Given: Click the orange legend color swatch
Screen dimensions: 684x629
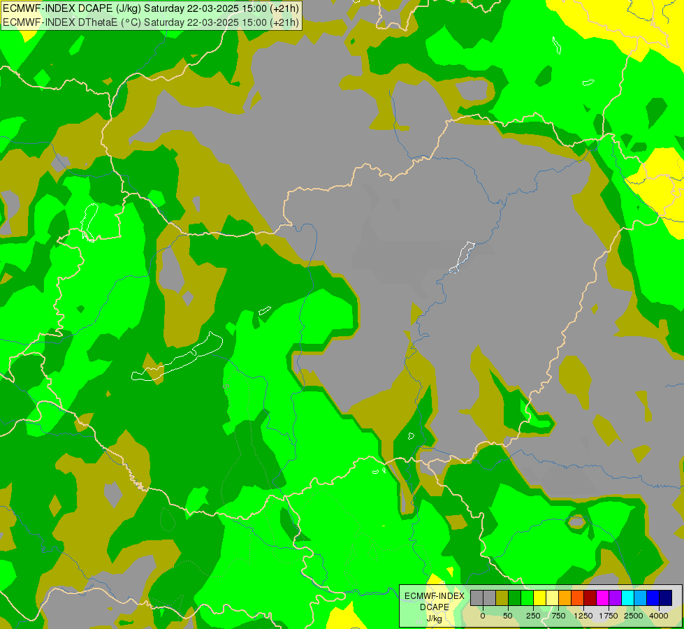Looking at the screenshot, I should (x=565, y=598).
